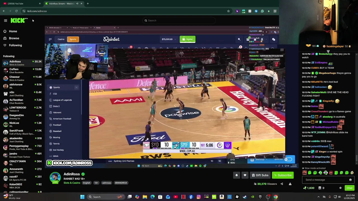Viewport: 358px width, 201px height.
Task: Mute the AdinRoss tab audio
Action: [x=77, y=4]
